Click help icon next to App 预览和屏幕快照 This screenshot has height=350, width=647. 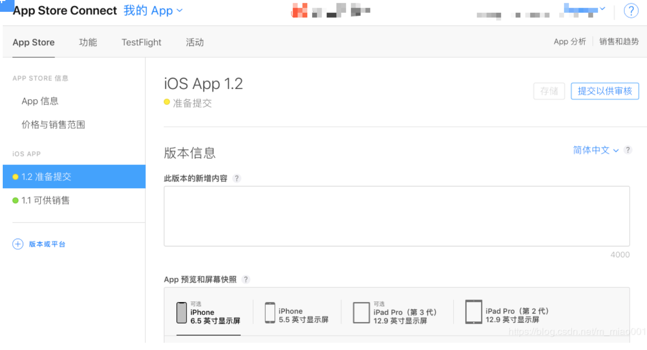[x=246, y=280]
